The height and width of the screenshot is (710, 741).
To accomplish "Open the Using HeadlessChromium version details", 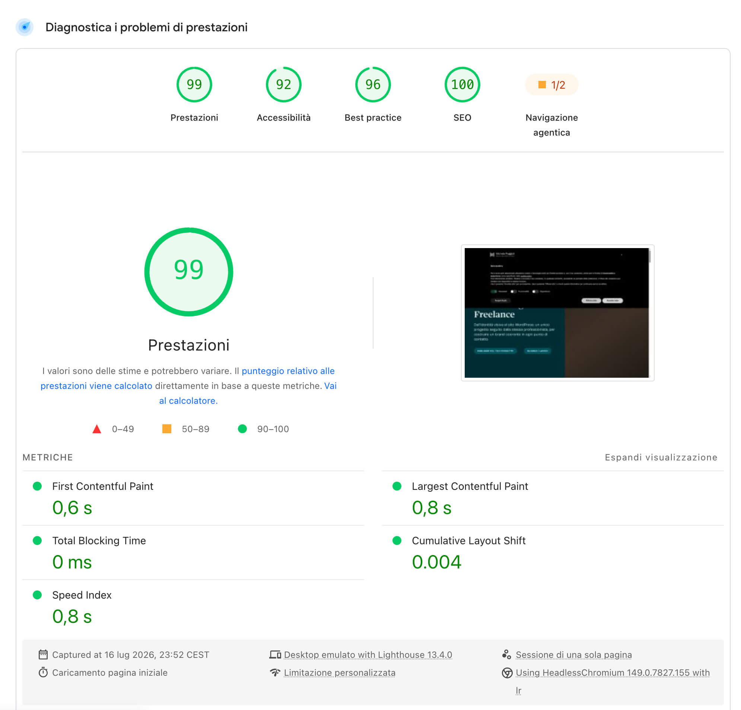I will (x=613, y=672).
